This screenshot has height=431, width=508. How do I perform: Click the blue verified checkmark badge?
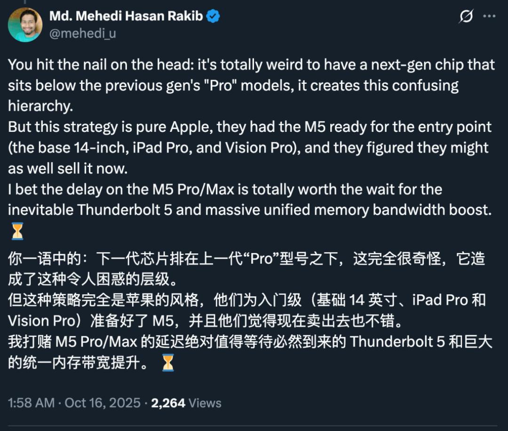[x=214, y=16]
